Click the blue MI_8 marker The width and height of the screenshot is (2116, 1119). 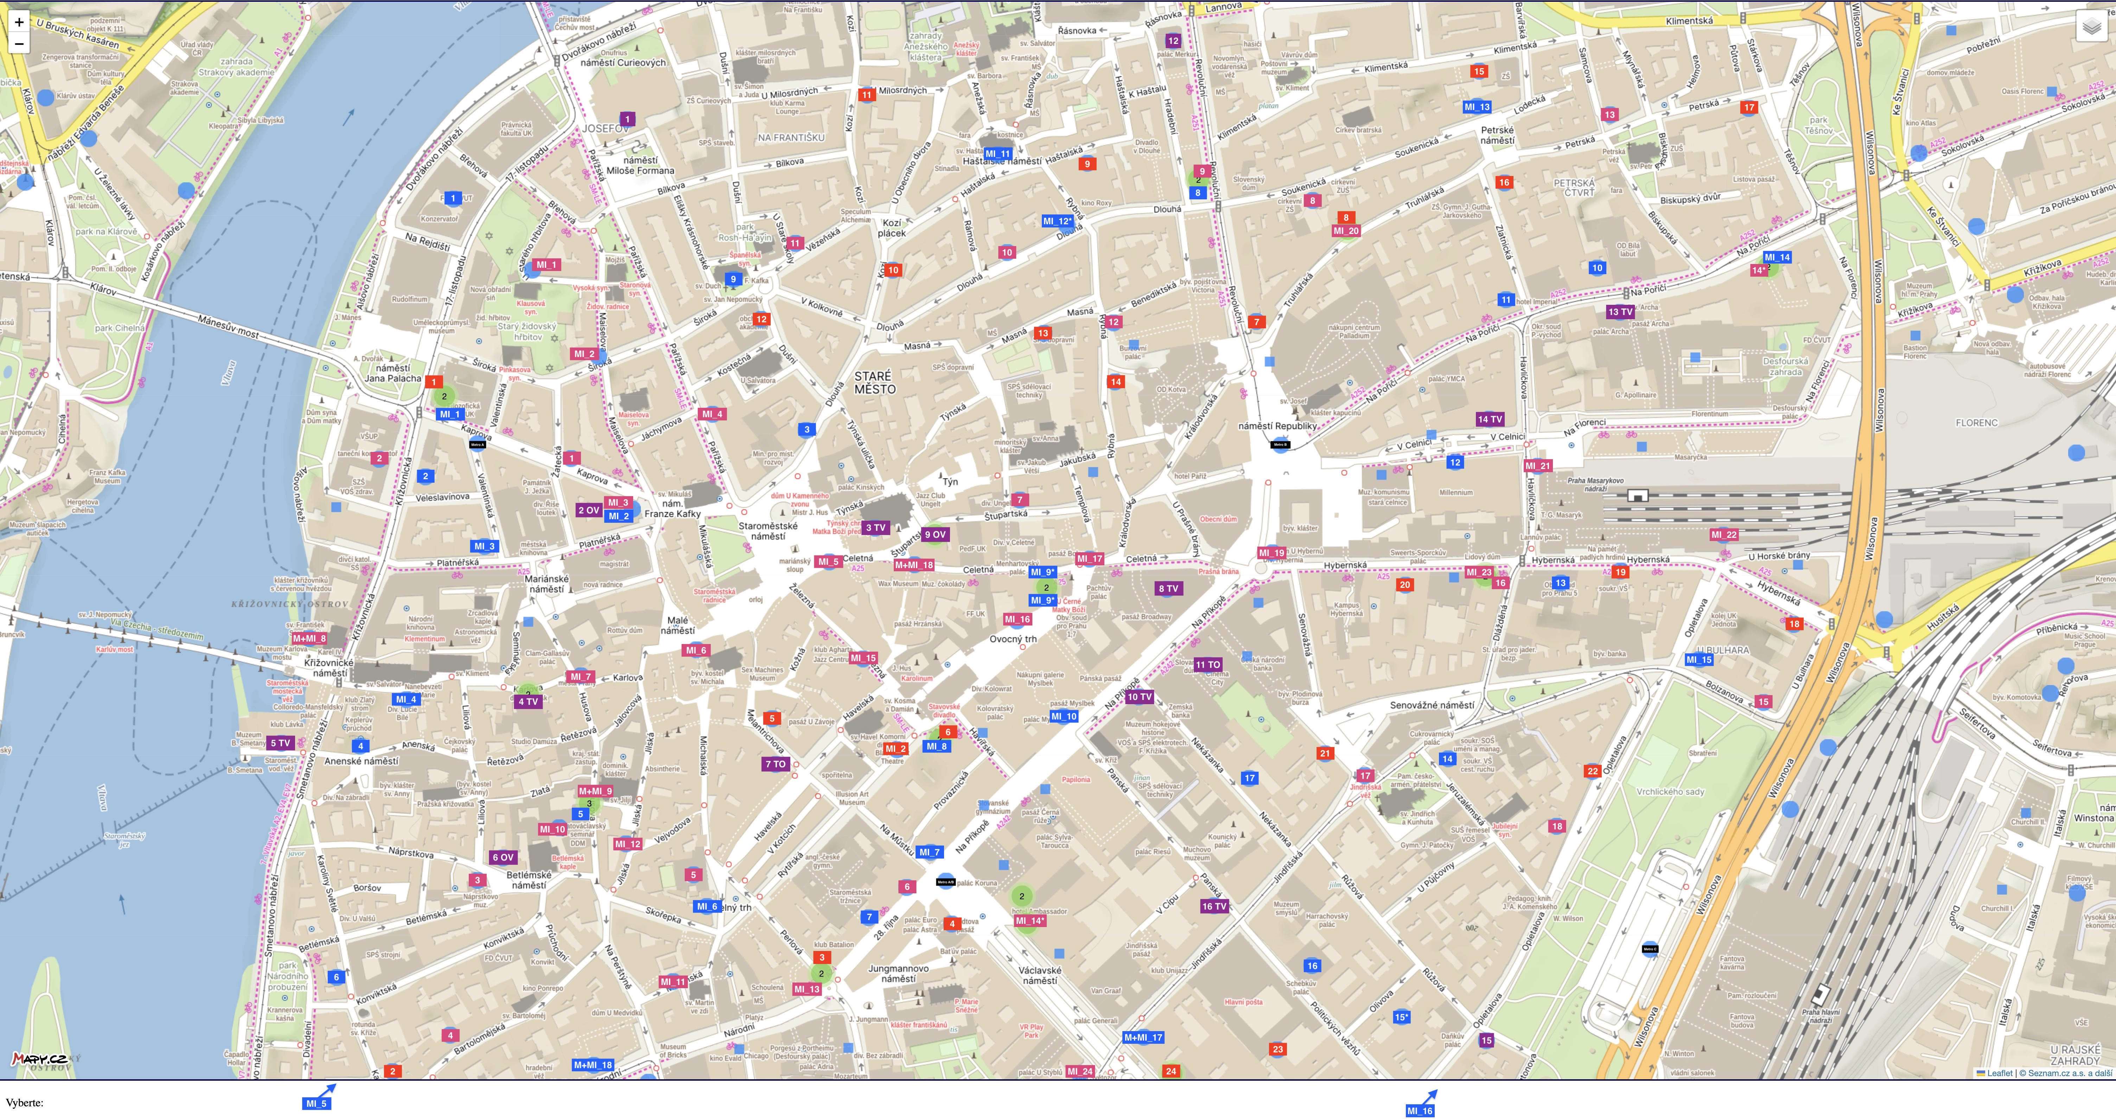coord(937,746)
